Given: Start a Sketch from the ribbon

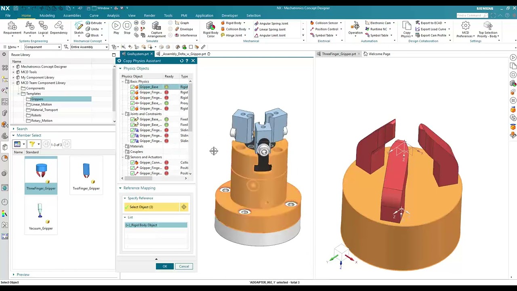Looking at the screenshot, I should pos(79,28).
